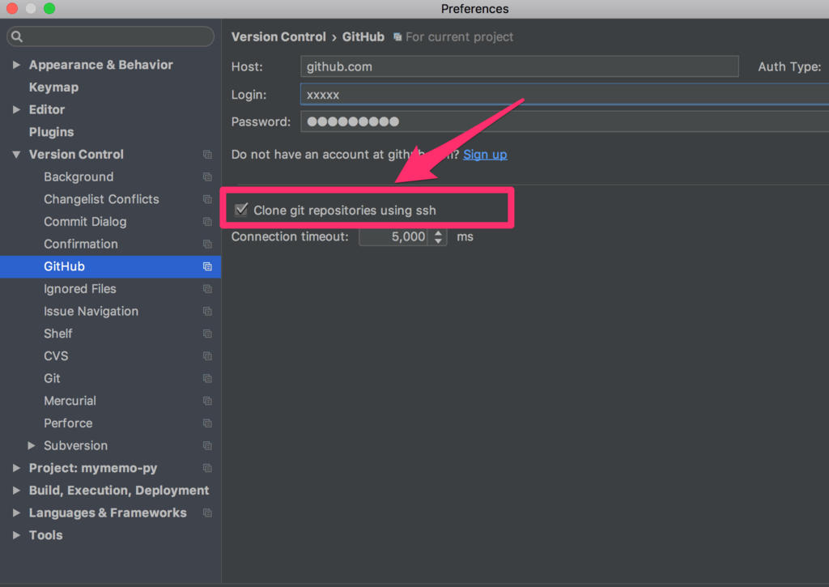Expand Project: mymemo-py section
Screen dimensions: 829x587
pyautogui.click(x=16, y=468)
